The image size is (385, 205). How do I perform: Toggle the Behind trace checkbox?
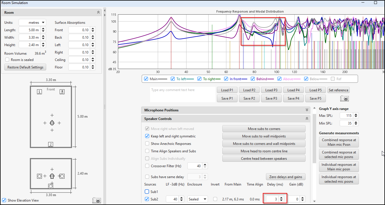click(253, 79)
